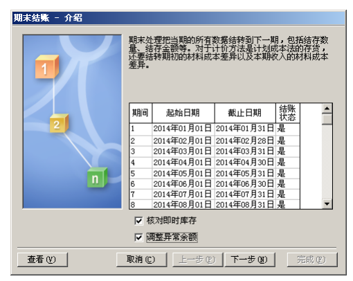Select the row starting 2014年04月01日
The height and width of the screenshot is (281, 353).
(x=215, y=163)
